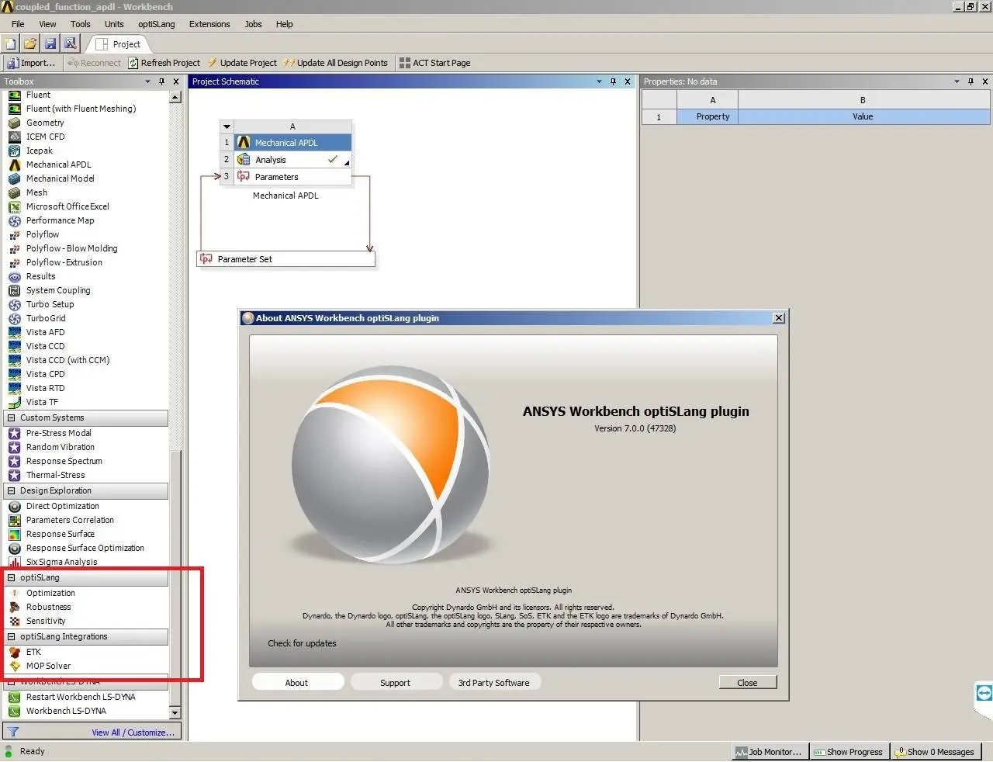Click Show Progress in status bar
Viewport: 993px width, 762px height.
click(848, 752)
